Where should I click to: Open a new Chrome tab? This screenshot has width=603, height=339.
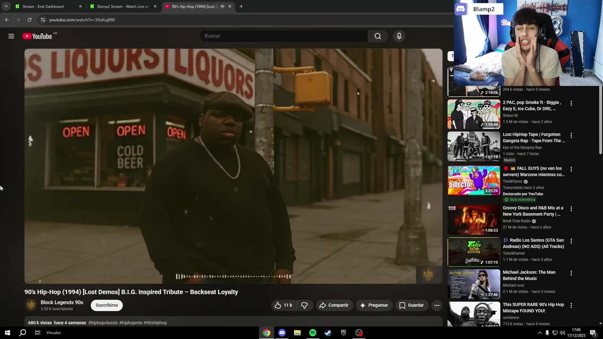(241, 7)
